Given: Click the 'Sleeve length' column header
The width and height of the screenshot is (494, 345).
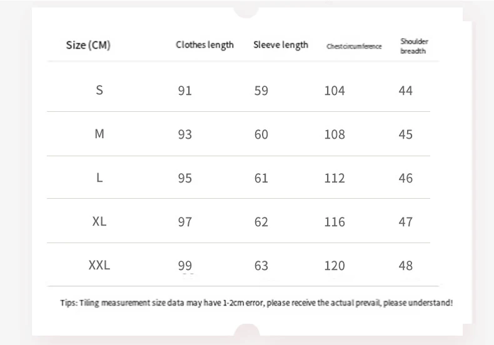Looking at the screenshot, I should (281, 44).
